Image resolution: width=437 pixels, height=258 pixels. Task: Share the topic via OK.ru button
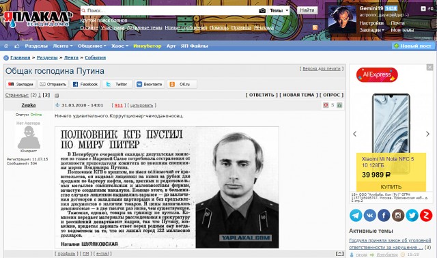pyautogui.click(x=182, y=84)
